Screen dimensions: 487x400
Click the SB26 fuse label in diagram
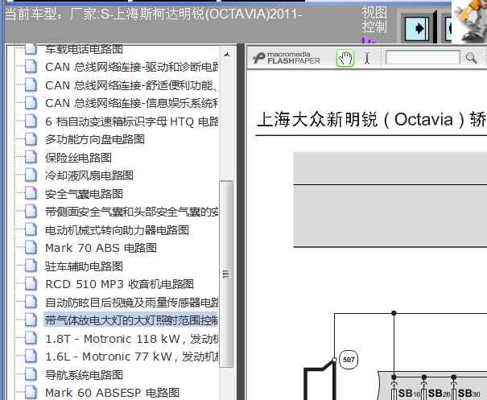click(x=439, y=394)
